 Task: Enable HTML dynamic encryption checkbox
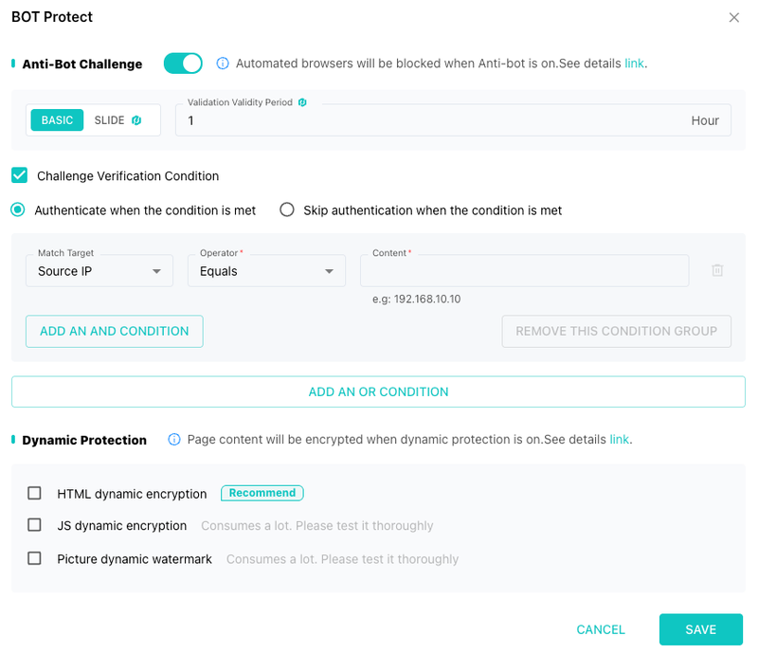pyautogui.click(x=34, y=493)
